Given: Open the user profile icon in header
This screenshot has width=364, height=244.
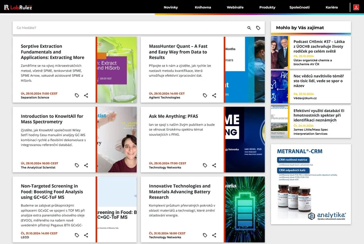Looking at the screenshot, I should (356, 7).
